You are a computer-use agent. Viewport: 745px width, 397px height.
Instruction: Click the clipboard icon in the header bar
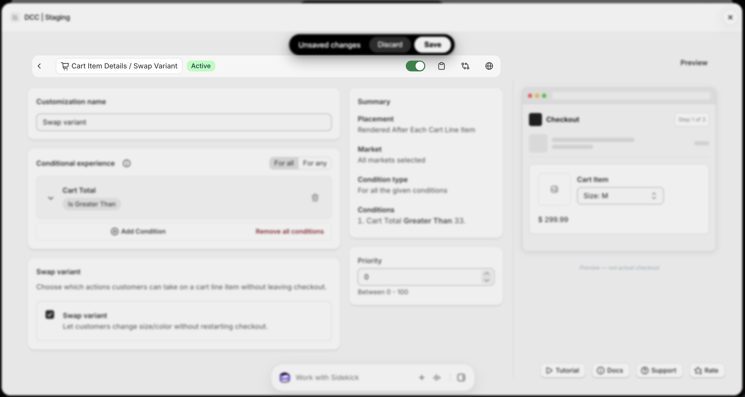pos(441,66)
